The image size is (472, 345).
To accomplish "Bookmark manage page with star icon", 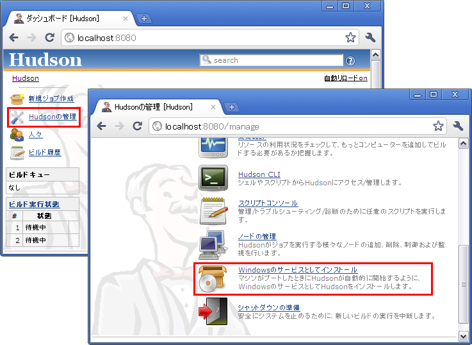I will click(438, 126).
